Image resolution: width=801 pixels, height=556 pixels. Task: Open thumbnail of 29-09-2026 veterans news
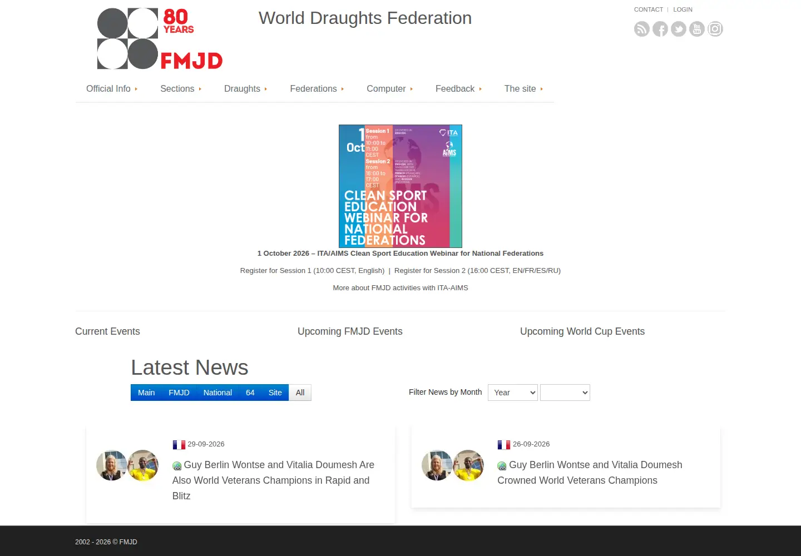[x=127, y=465]
